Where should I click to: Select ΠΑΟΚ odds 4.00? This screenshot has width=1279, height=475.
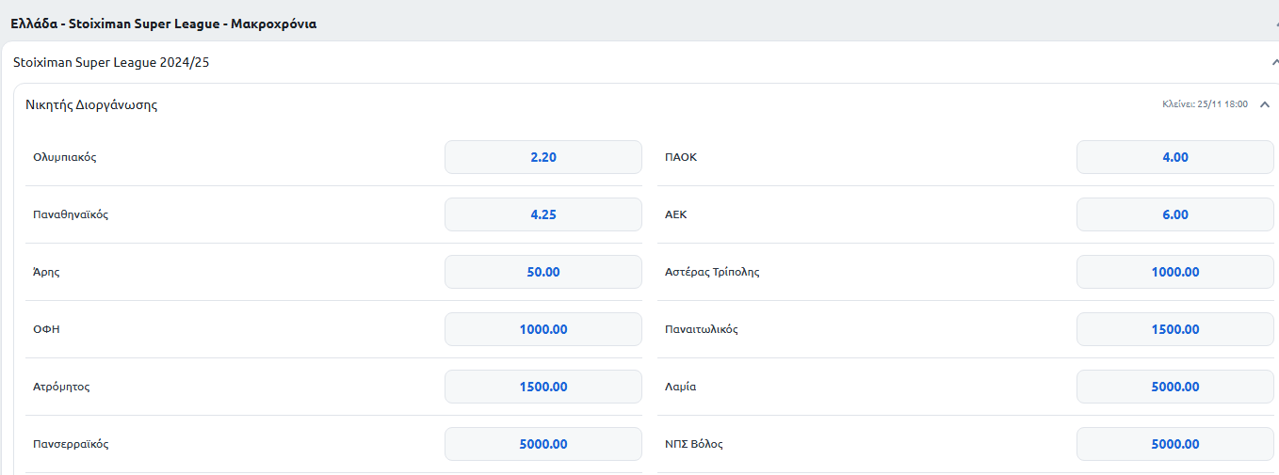tap(1175, 157)
